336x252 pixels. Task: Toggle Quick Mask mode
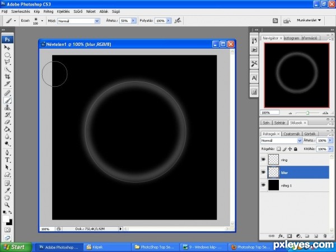(x=7, y=230)
